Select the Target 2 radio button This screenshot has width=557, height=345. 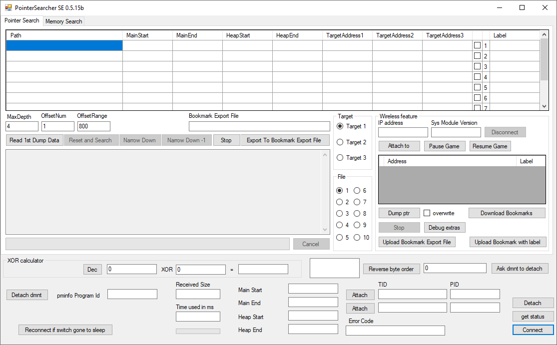pyautogui.click(x=340, y=141)
